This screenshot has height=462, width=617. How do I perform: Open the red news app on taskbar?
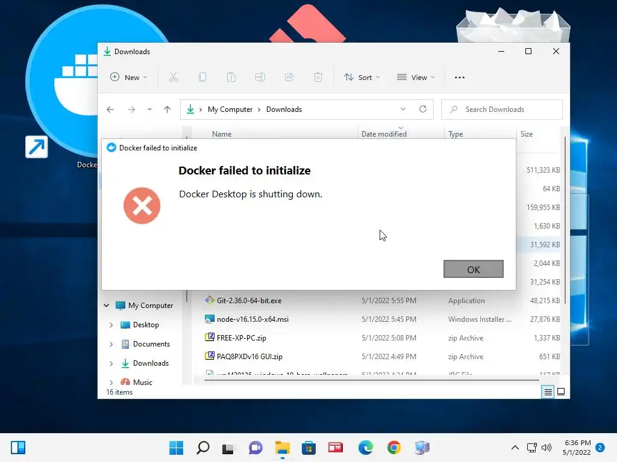pos(335,448)
